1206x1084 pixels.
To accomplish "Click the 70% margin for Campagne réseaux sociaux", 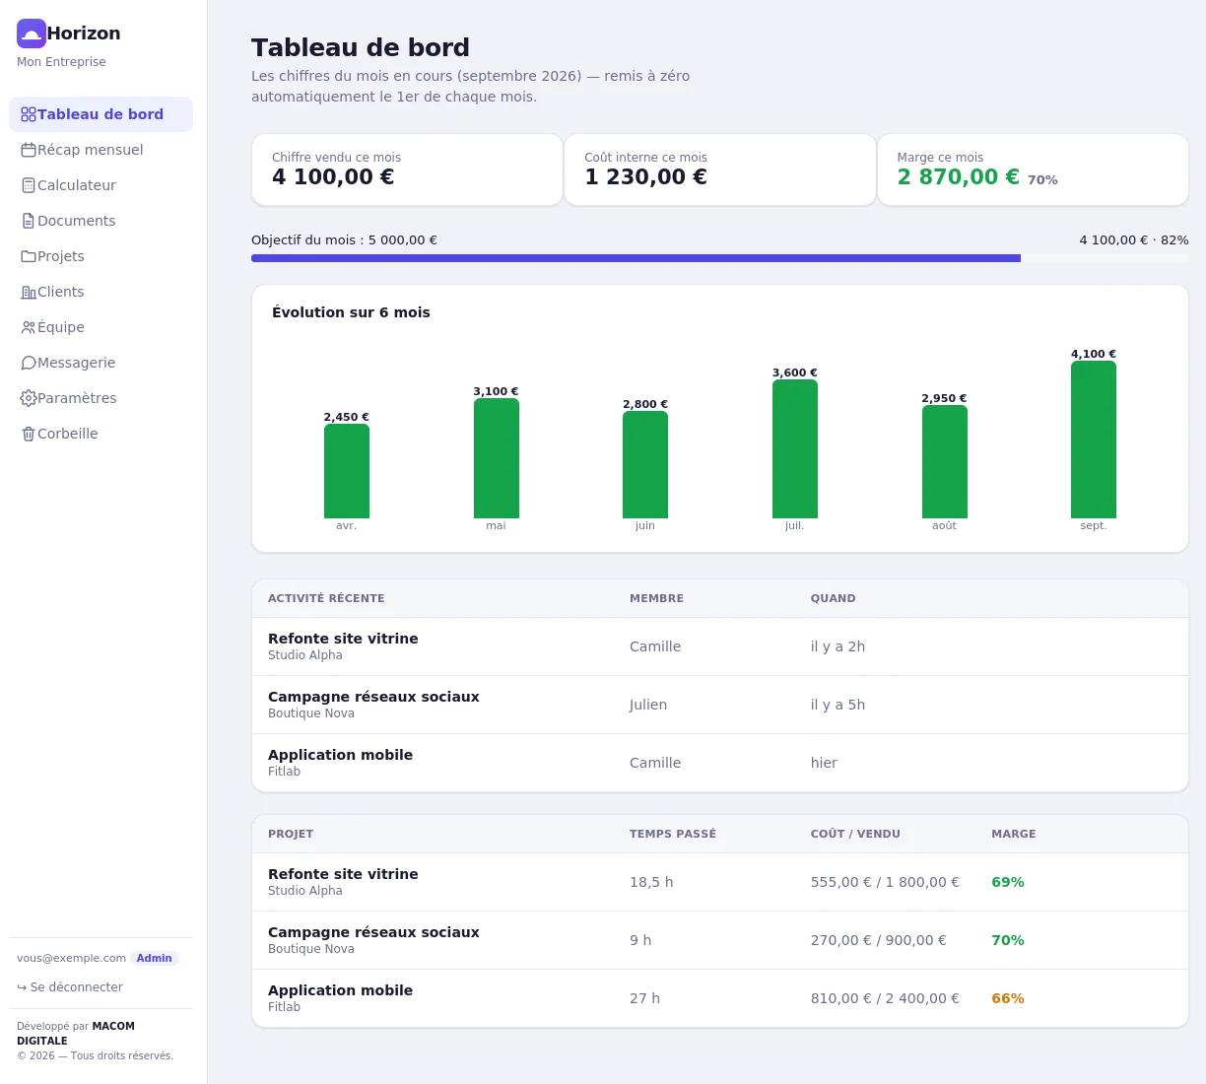I will (x=1008, y=940).
